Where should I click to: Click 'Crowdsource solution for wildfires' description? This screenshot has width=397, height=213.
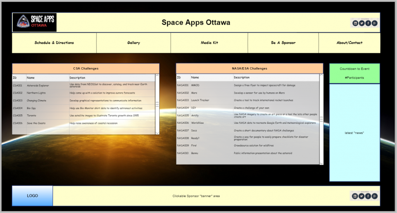(x=254, y=145)
